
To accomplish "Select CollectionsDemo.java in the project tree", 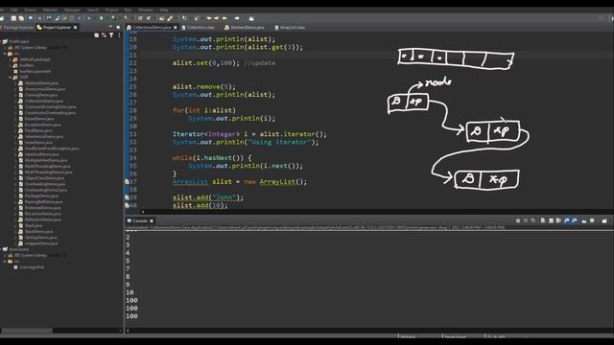I will [43, 101].
